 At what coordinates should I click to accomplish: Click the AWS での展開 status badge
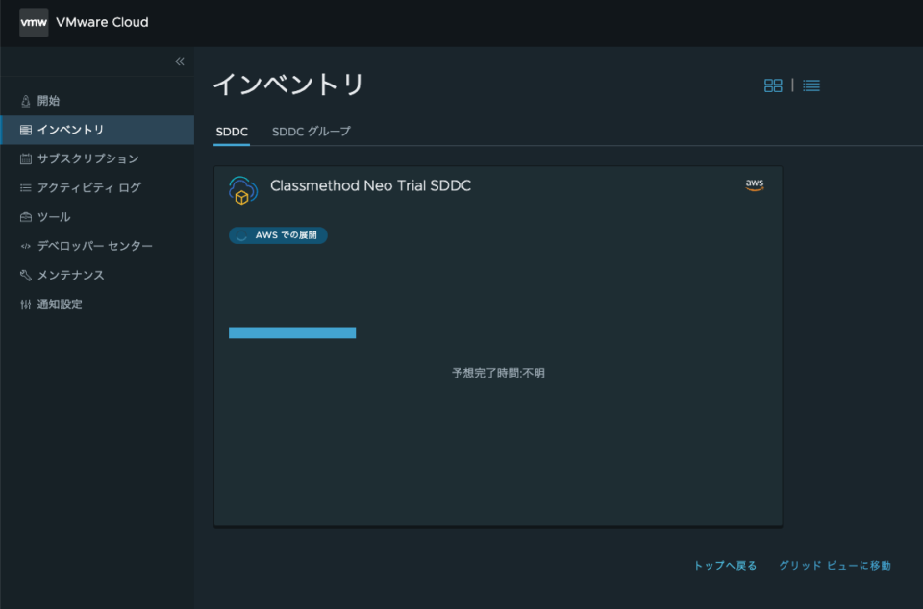[277, 234]
